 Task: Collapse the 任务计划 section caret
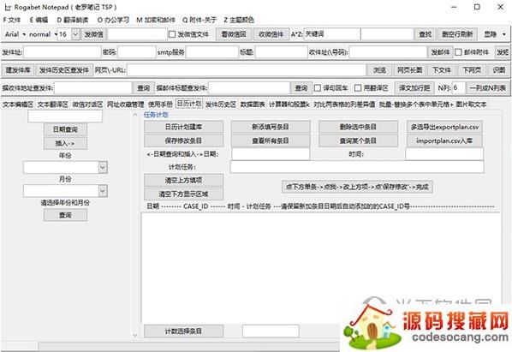click(x=135, y=115)
